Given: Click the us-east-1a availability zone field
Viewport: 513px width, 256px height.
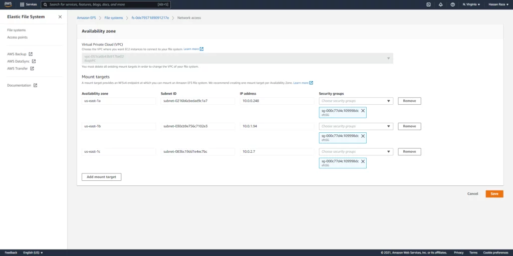Looking at the screenshot, I should [x=119, y=101].
